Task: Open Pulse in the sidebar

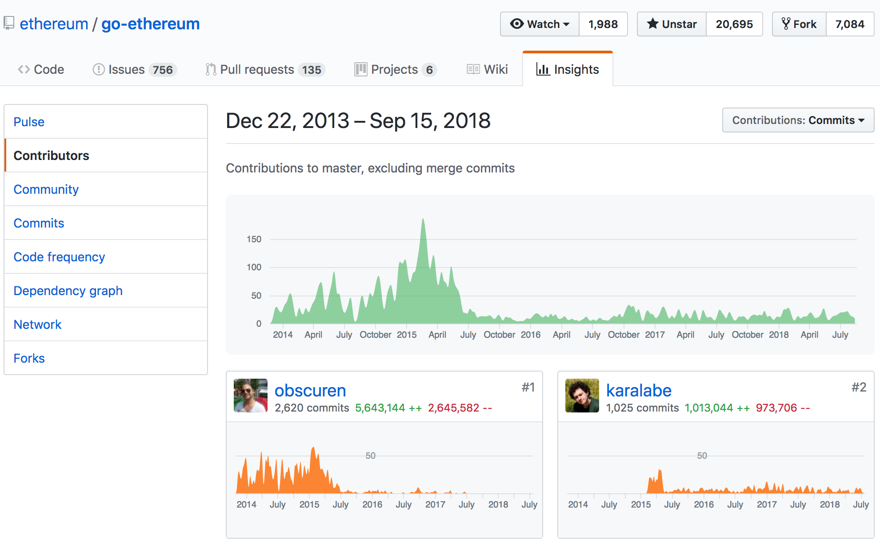Action: pos(106,122)
